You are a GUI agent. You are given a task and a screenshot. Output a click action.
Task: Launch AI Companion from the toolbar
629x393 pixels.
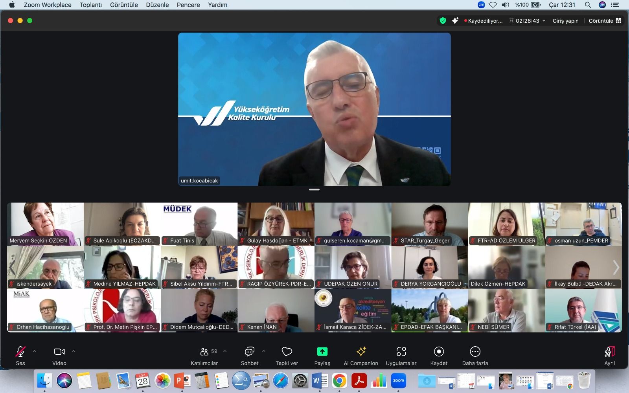pos(360,352)
